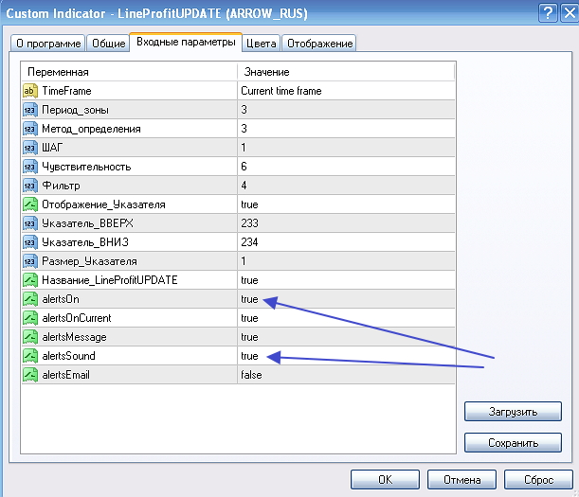Select the true value of alertsOn

click(x=249, y=299)
